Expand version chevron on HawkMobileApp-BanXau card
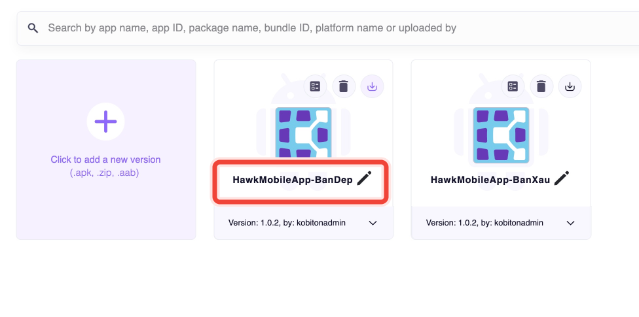Image resolution: width=639 pixels, height=317 pixels. click(x=571, y=223)
